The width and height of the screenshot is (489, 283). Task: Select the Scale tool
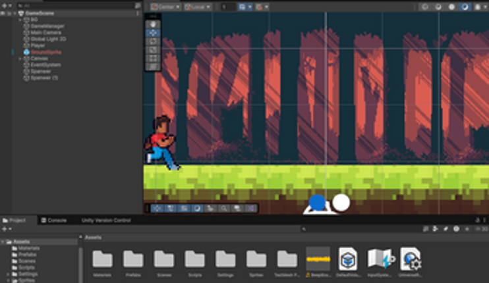(153, 49)
